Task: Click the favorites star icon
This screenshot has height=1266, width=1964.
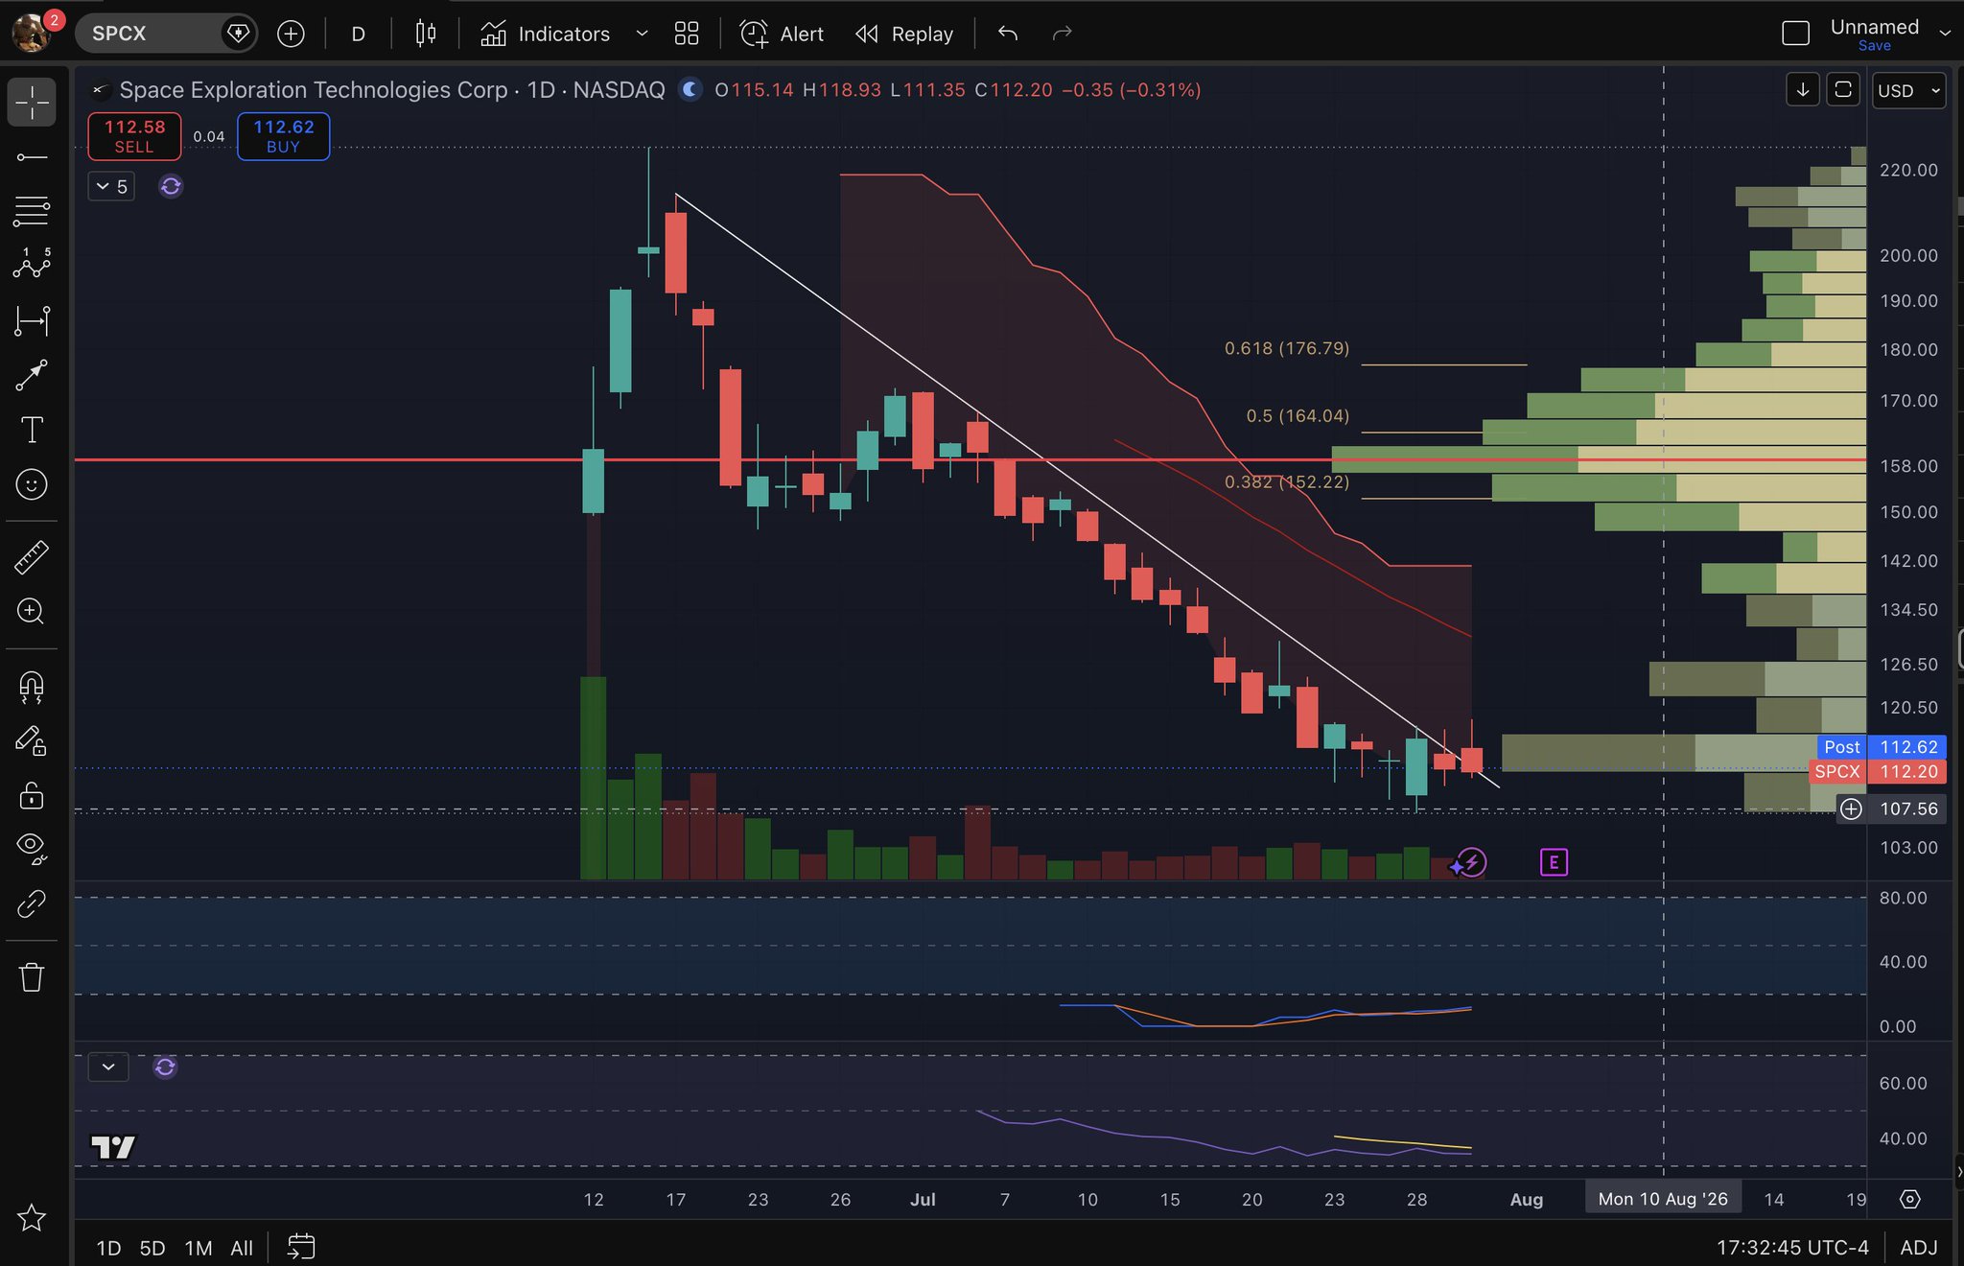Action: [32, 1218]
